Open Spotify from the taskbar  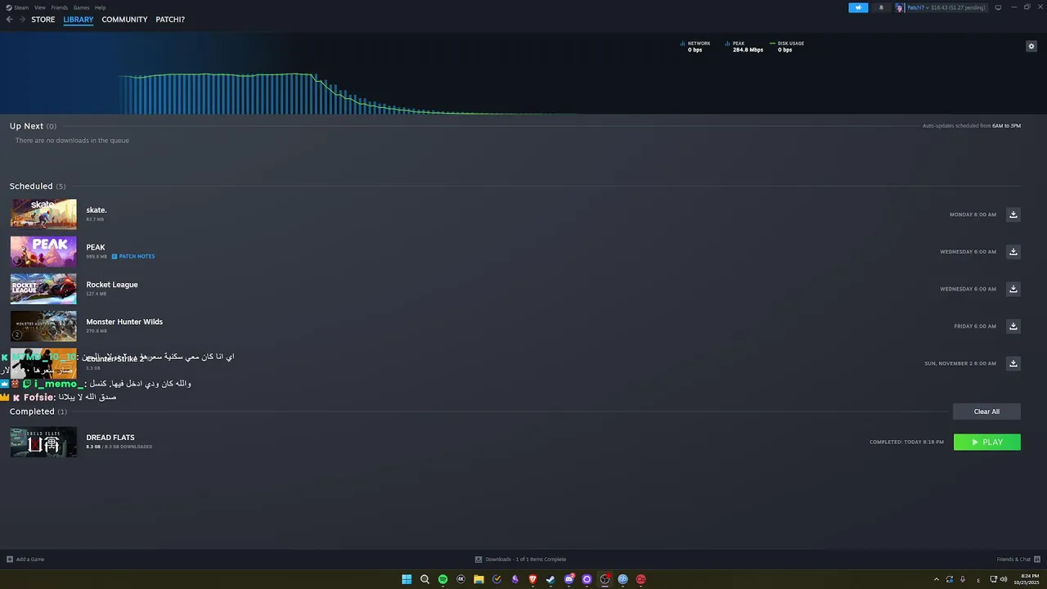[443, 579]
